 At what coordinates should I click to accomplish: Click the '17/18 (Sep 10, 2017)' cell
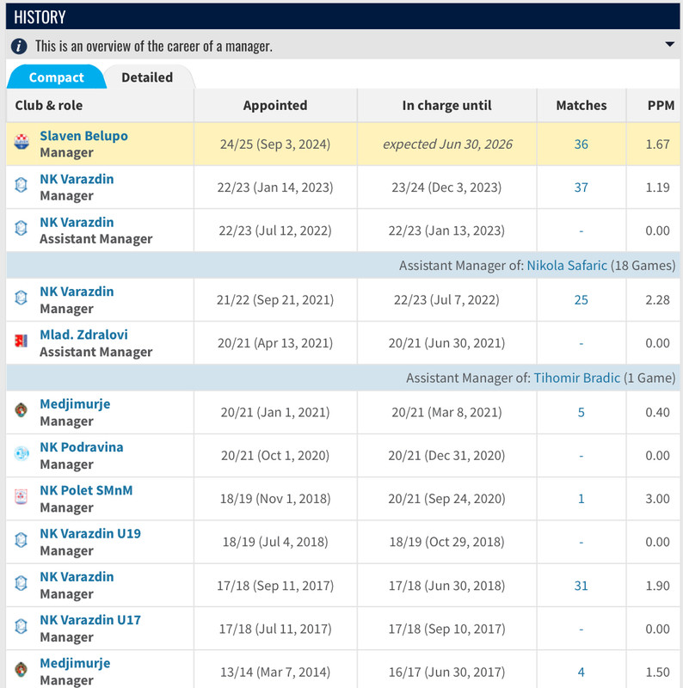446,630
